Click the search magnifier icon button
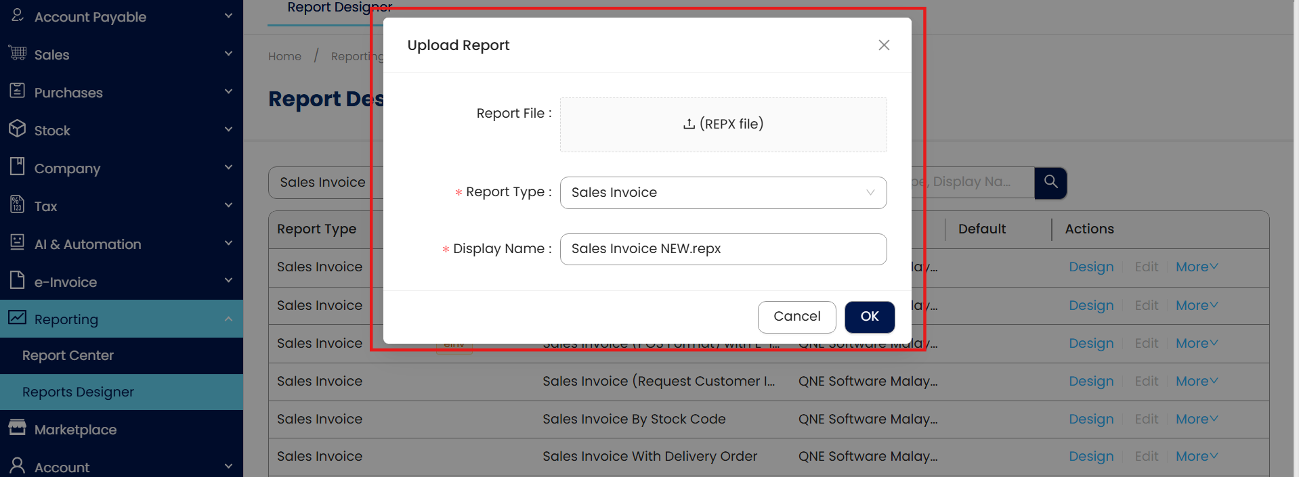The width and height of the screenshot is (1299, 477). (1050, 182)
